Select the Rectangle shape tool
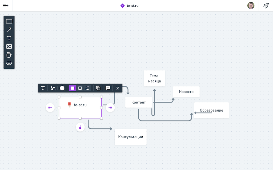 click(9, 21)
